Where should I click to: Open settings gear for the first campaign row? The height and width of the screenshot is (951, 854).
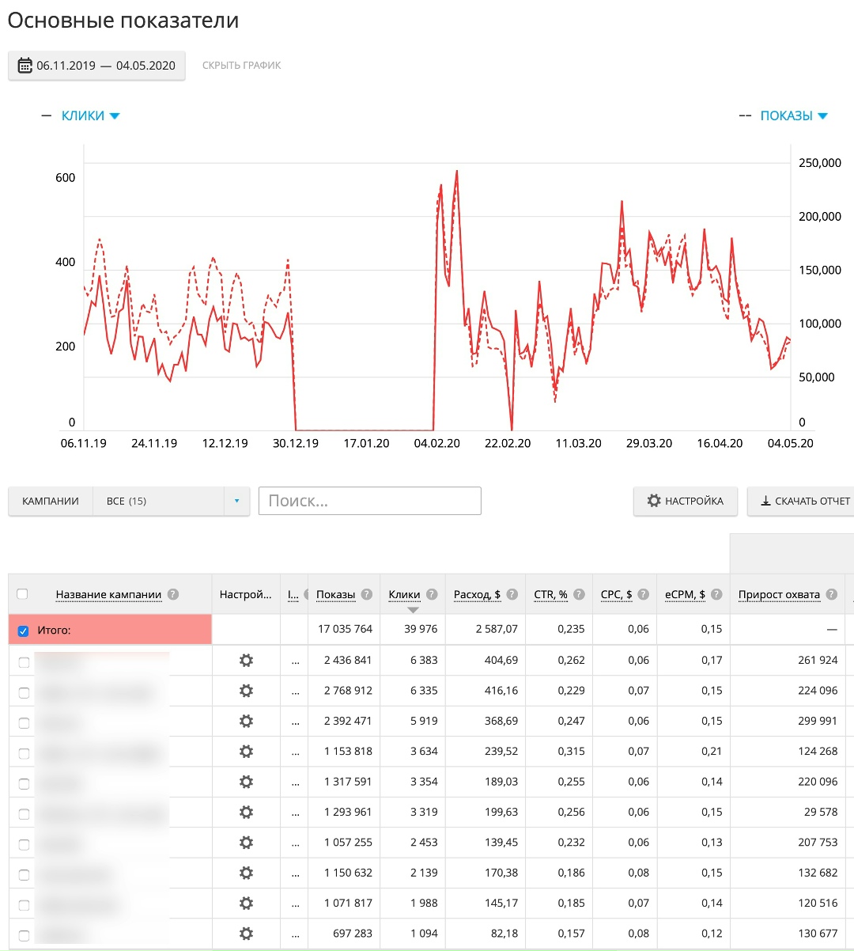tap(246, 660)
